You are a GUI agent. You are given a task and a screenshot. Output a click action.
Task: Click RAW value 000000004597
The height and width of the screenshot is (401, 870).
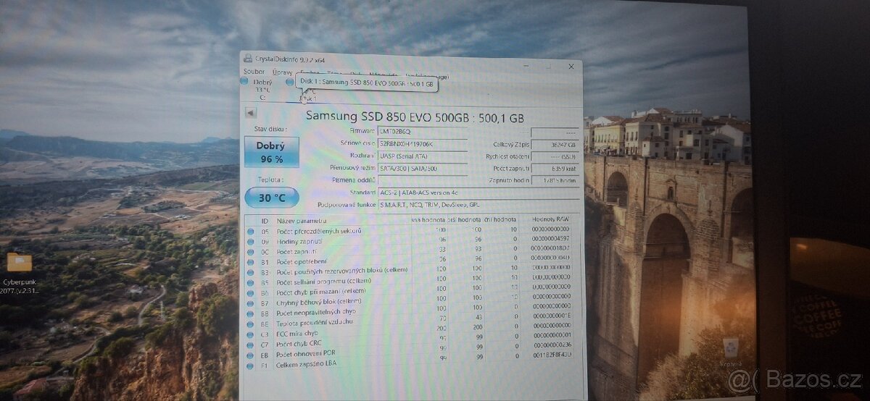point(550,237)
